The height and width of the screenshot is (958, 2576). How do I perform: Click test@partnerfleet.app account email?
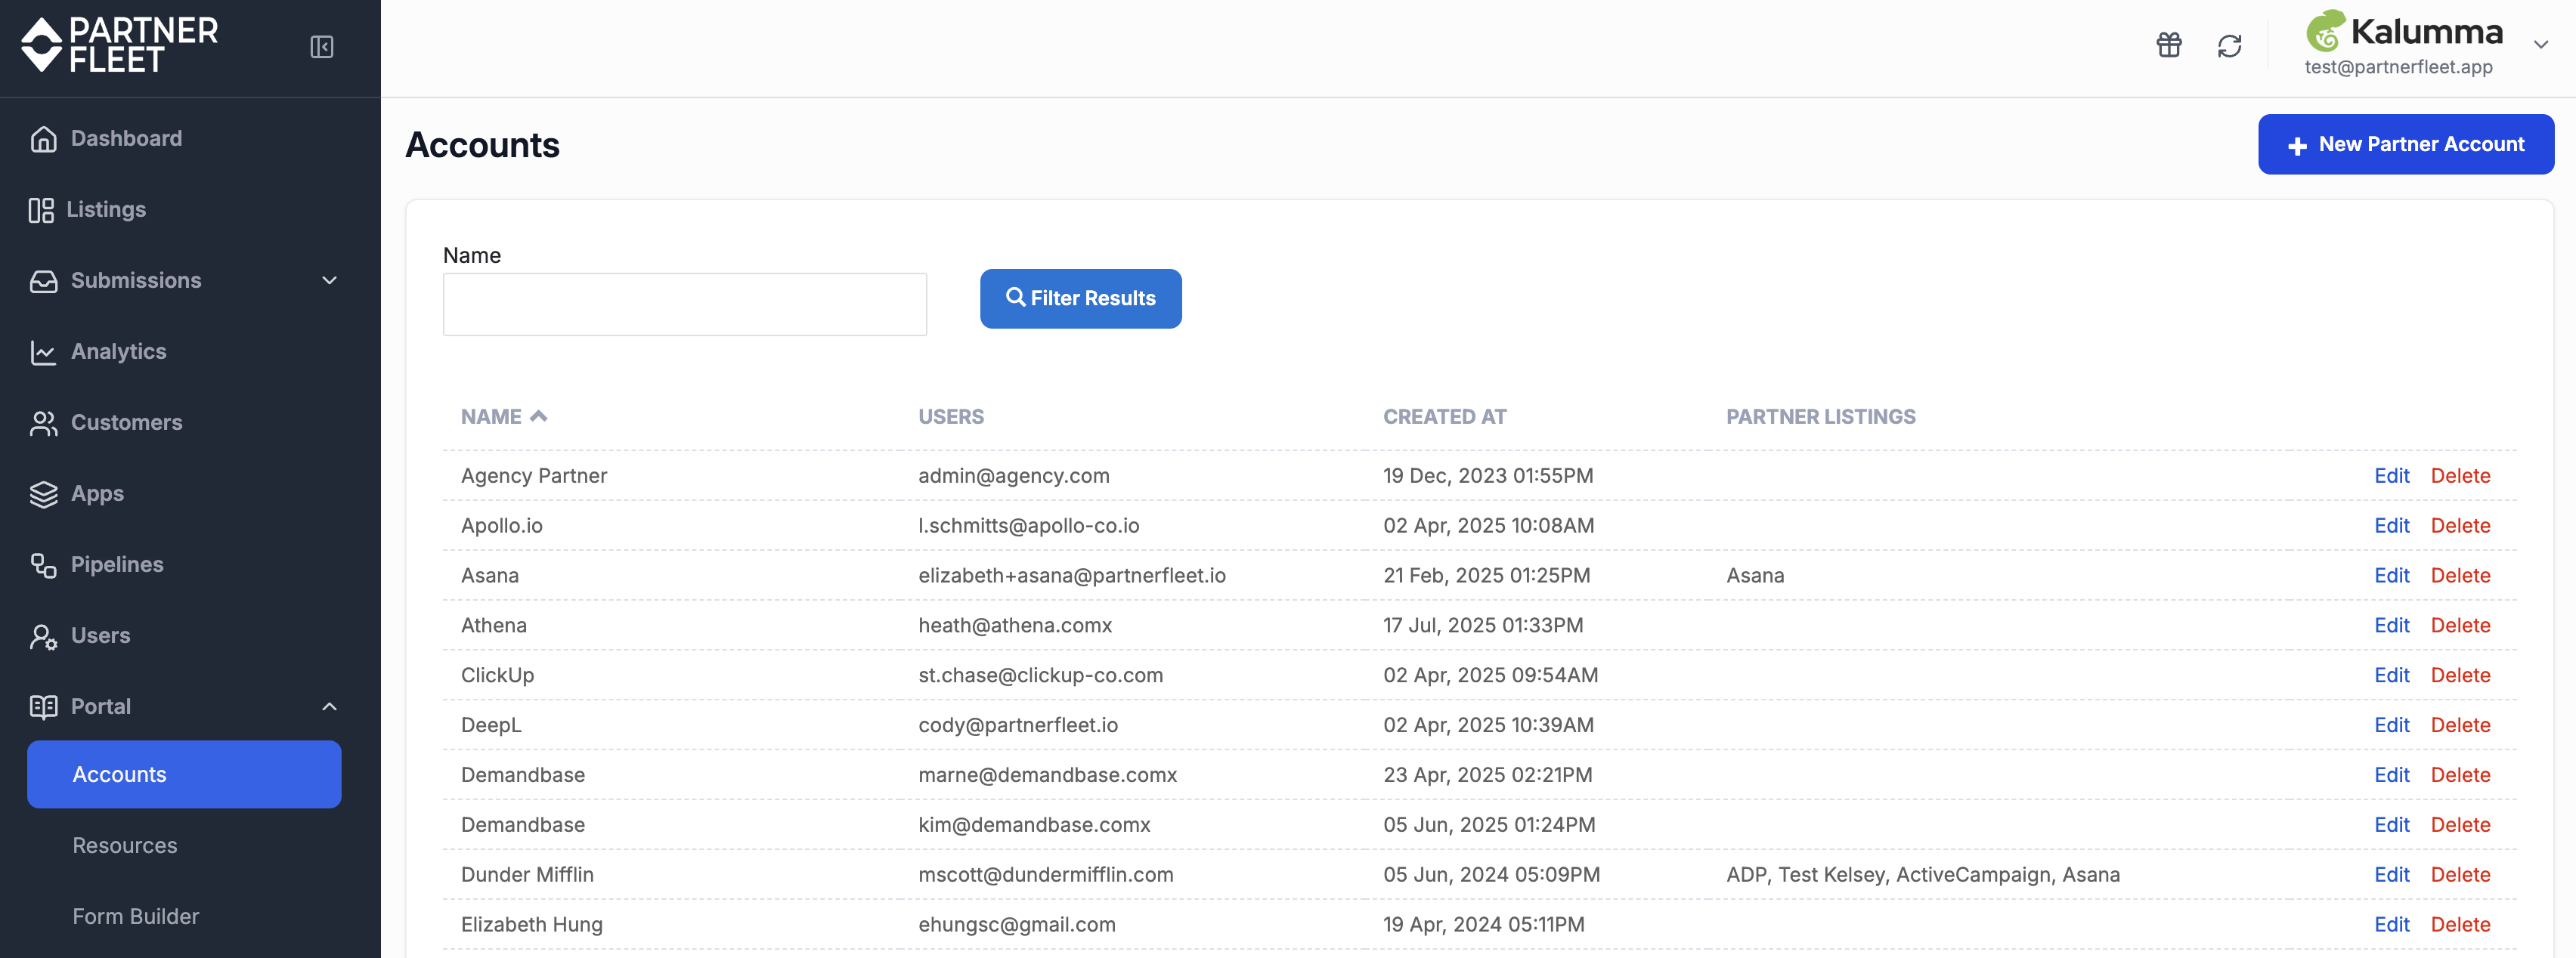tap(2398, 67)
